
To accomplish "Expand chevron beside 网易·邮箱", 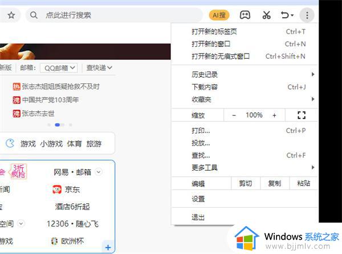I will [99, 172].
